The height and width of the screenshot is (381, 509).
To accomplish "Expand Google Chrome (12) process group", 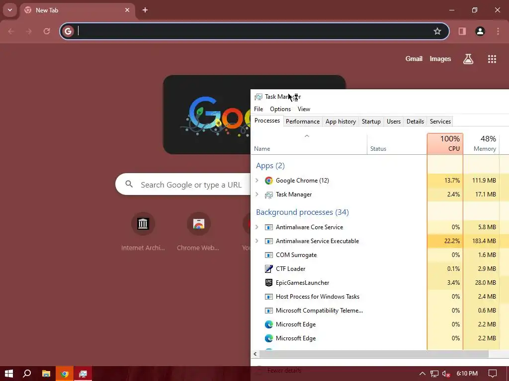I will pos(257,180).
